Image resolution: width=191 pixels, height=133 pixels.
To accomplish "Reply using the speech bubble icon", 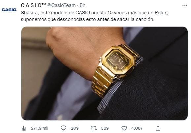I will (x=63, y=128).
